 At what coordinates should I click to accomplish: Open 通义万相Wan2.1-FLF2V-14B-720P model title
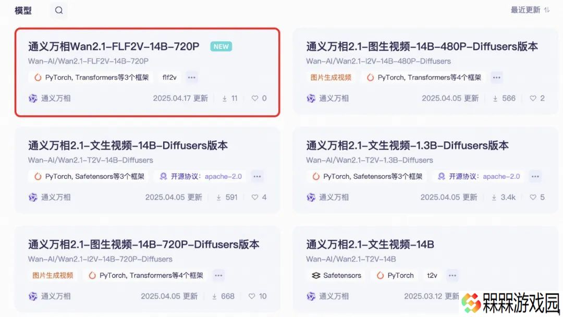point(114,46)
